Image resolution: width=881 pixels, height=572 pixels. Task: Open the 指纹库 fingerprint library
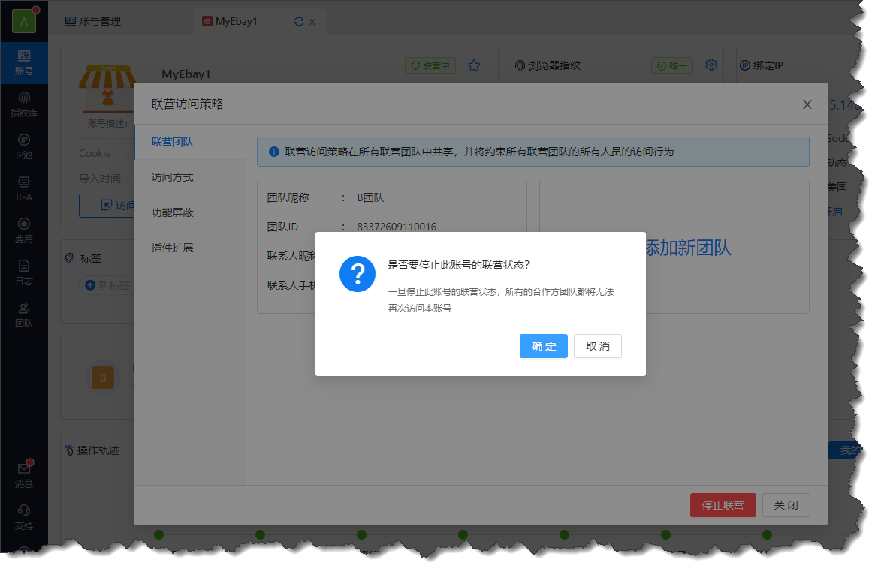pos(24,104)
